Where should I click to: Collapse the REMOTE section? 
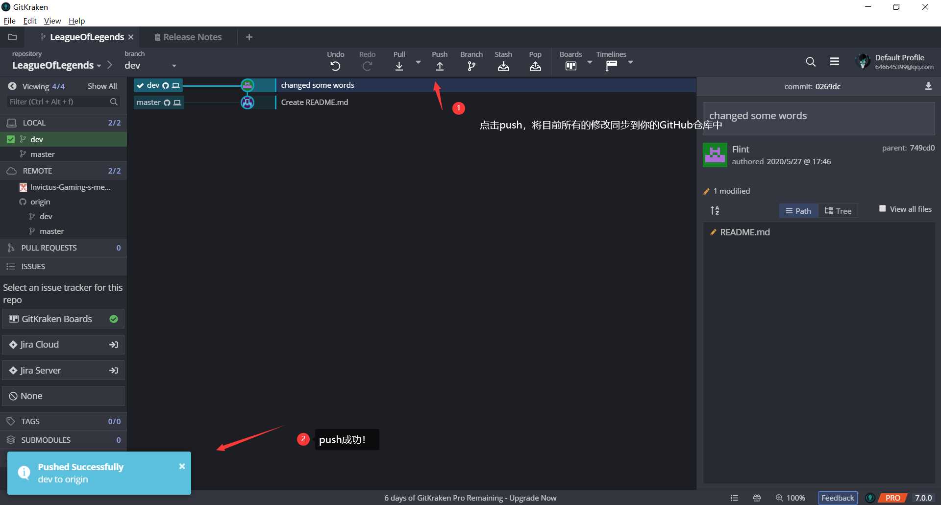(x=63, y=171)
